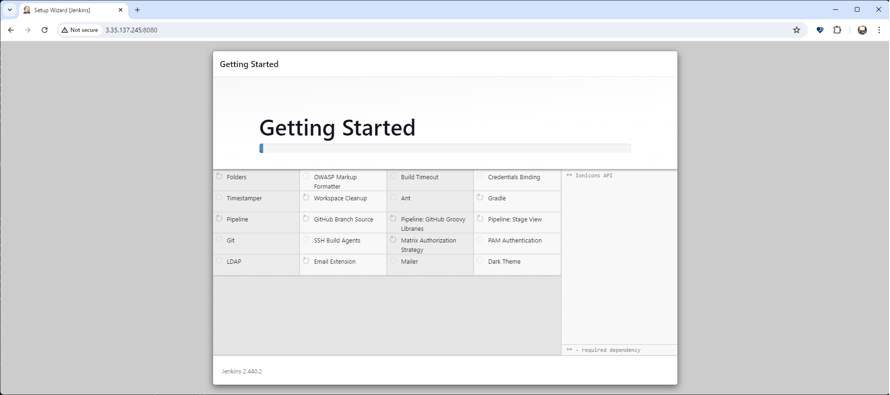Image resolution: width=890 pixels, height=395 pixels.
Task: Open the Chrome three-dot menu
Action: (x=879, y=30)
